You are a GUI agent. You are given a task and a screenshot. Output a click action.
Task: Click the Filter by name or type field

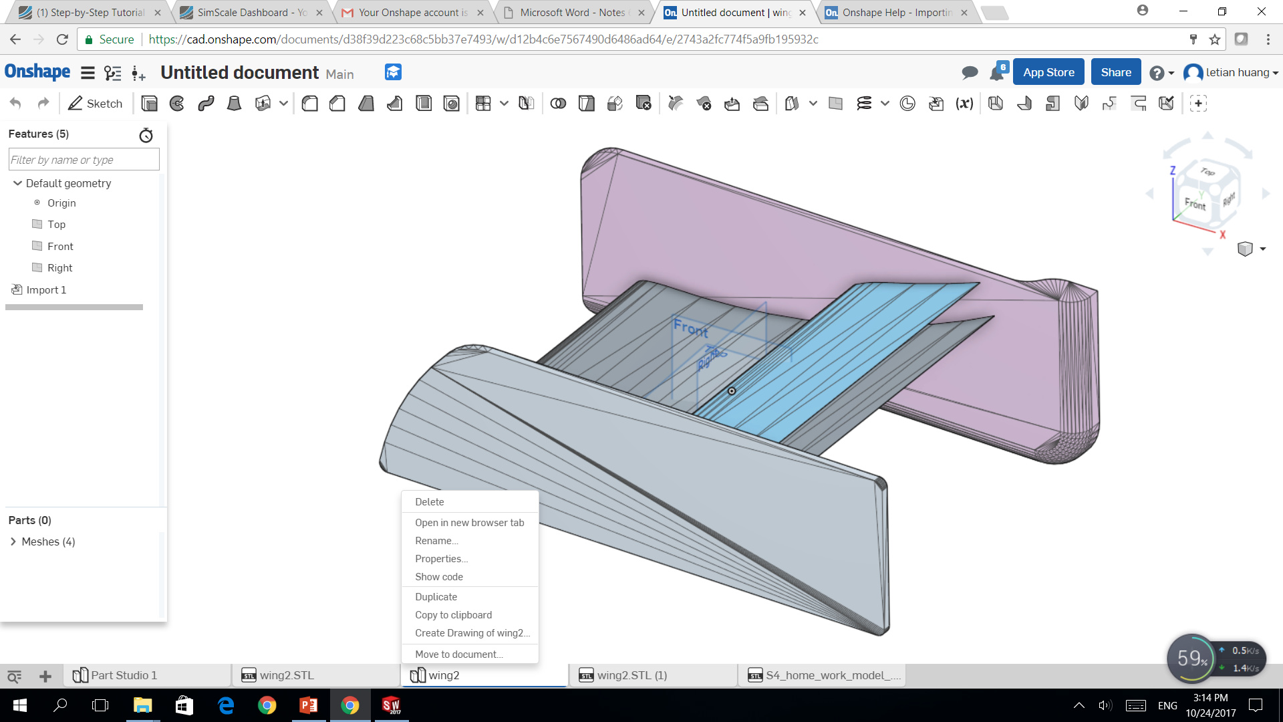pos(84,160)
